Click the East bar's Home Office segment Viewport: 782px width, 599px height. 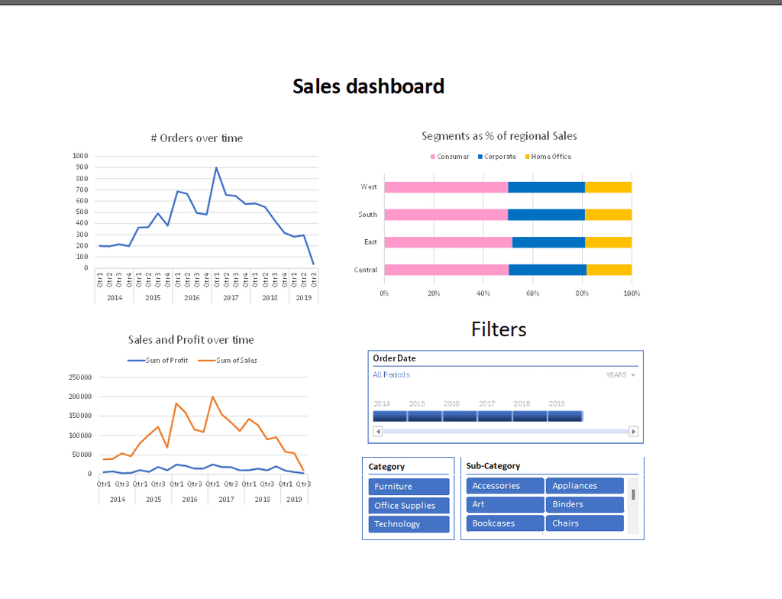(x=608, y=242)
